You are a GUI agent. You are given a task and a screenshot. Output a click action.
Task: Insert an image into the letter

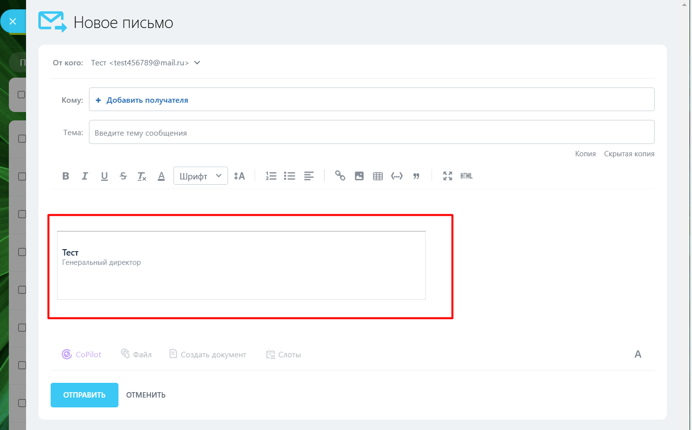(x=359, y=175)
